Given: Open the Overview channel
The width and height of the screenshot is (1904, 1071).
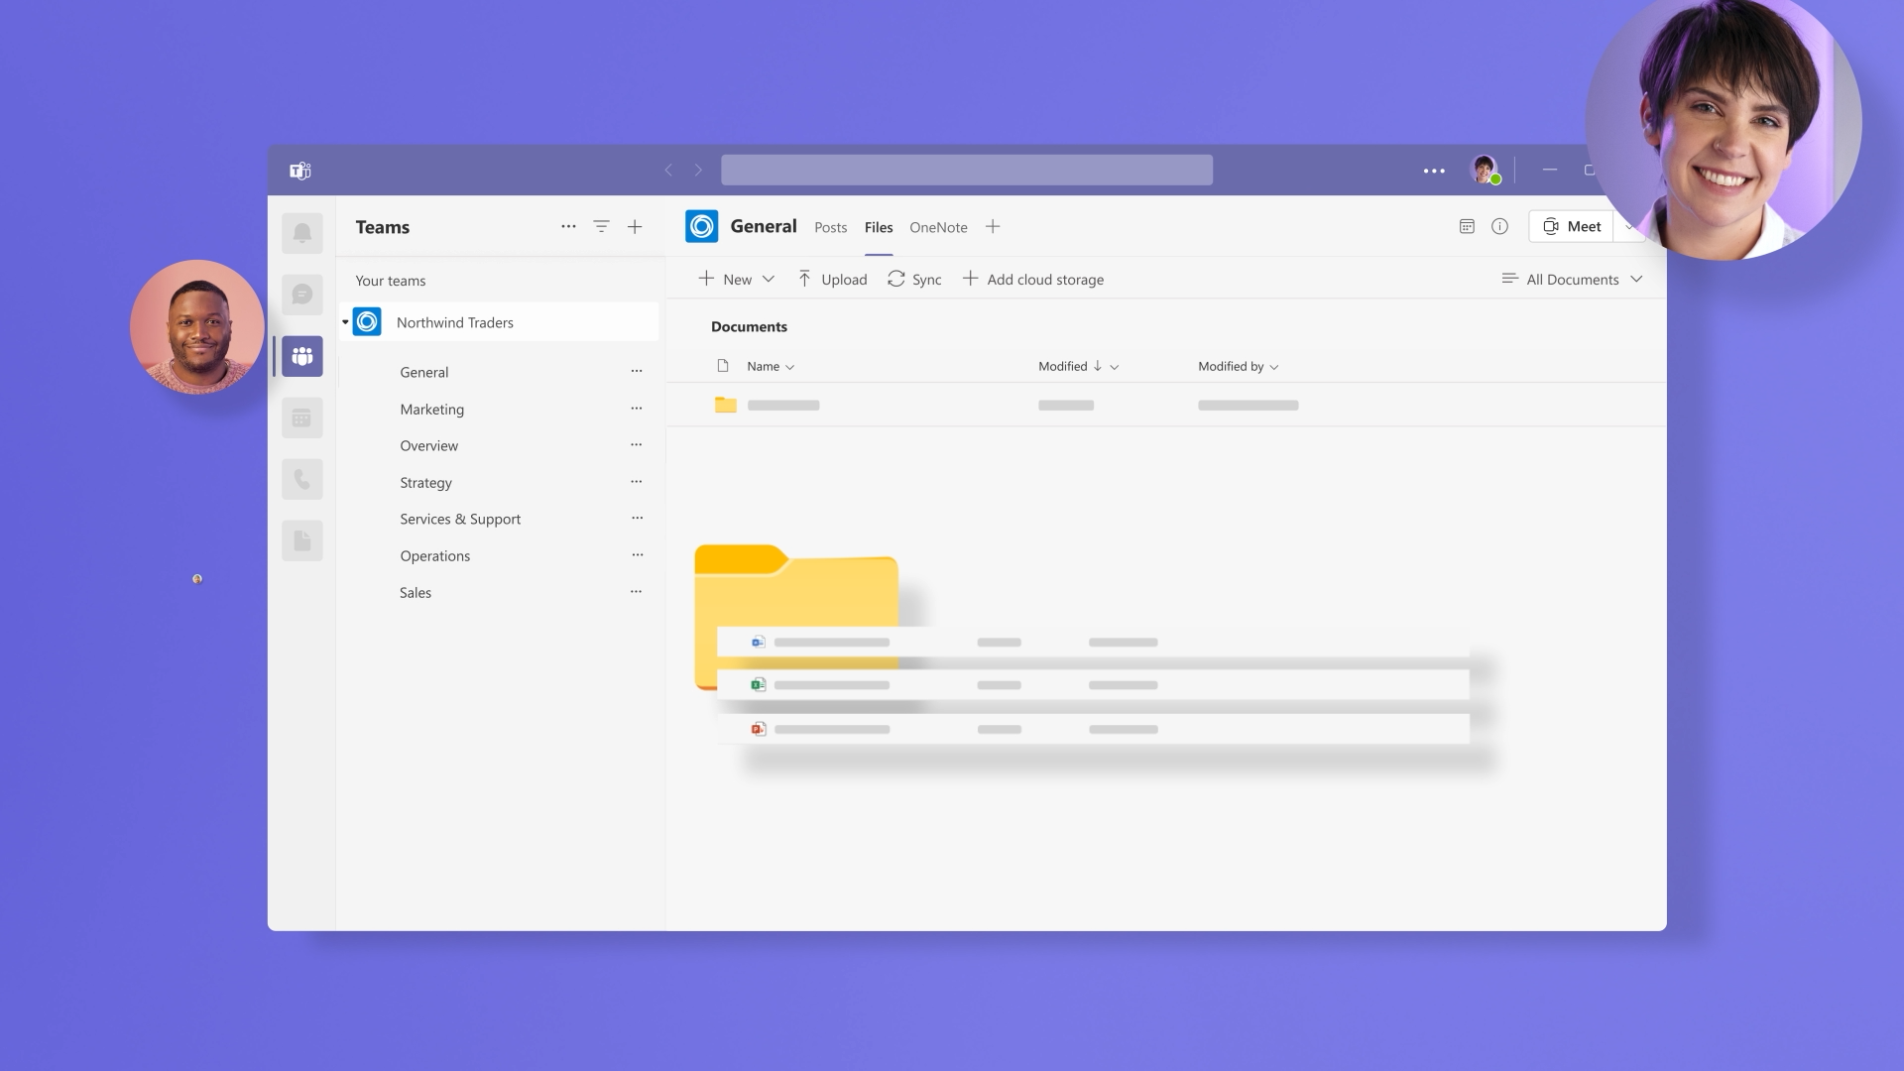Looking at the screenshot, I should [x=429, y=445].
